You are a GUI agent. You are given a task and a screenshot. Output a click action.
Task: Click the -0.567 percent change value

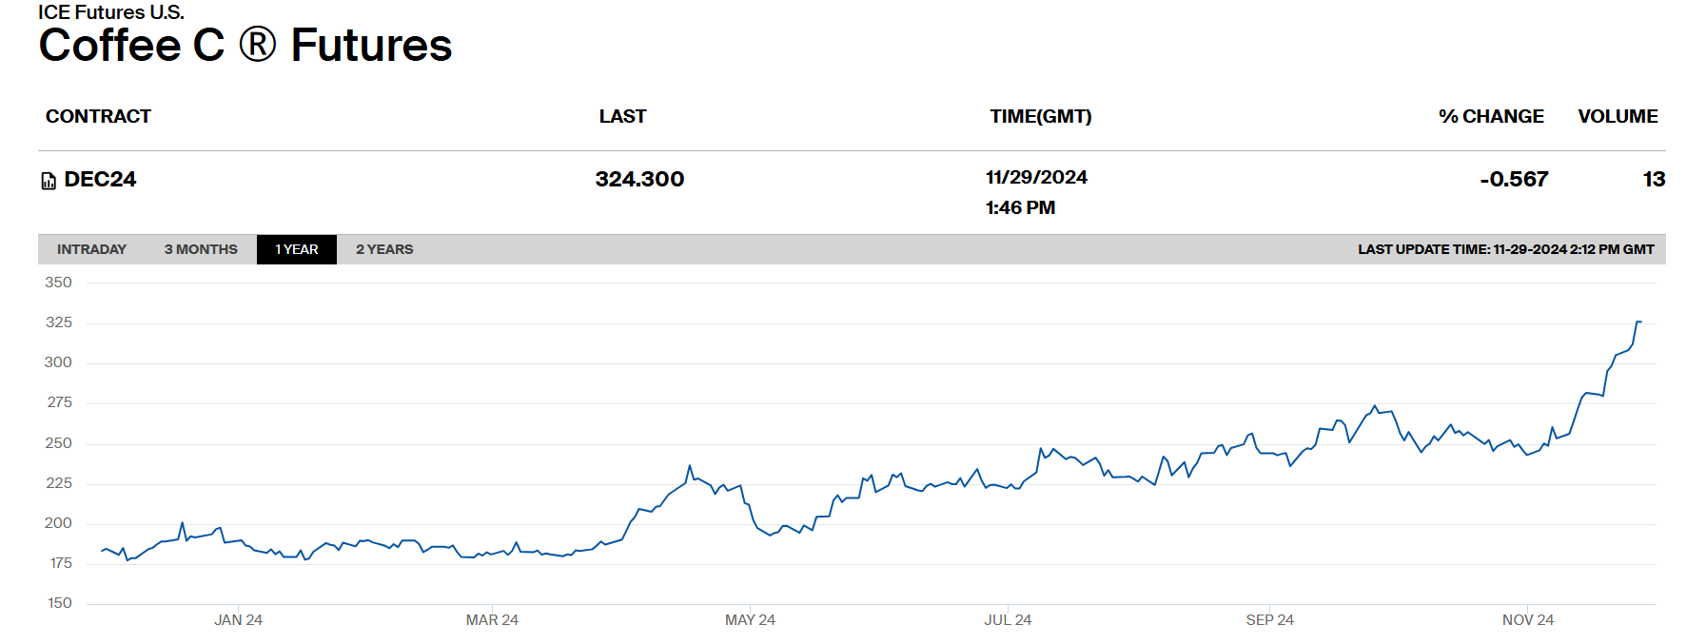pyautogui.click(x=1514, y=180)
